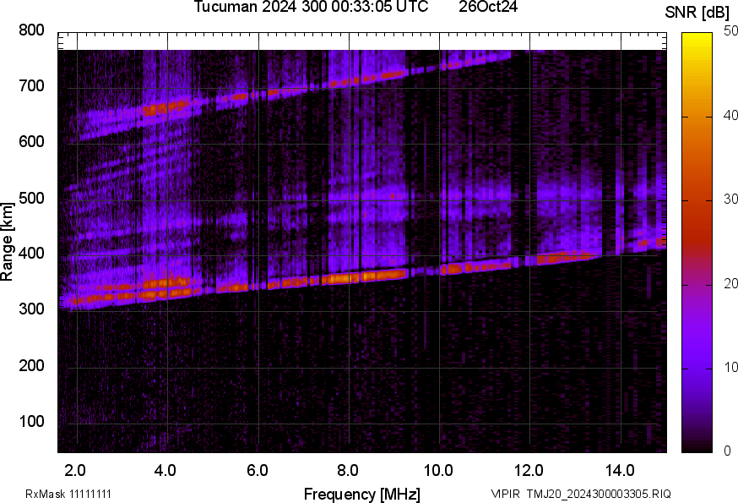This screenshot has height=503, width=738.
Task: Click the RxMask 11111111 text
Action: tap(68, 494)
